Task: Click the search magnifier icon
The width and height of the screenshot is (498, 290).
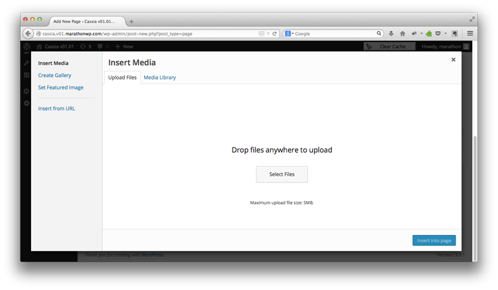Action: [x=379, y=33]
